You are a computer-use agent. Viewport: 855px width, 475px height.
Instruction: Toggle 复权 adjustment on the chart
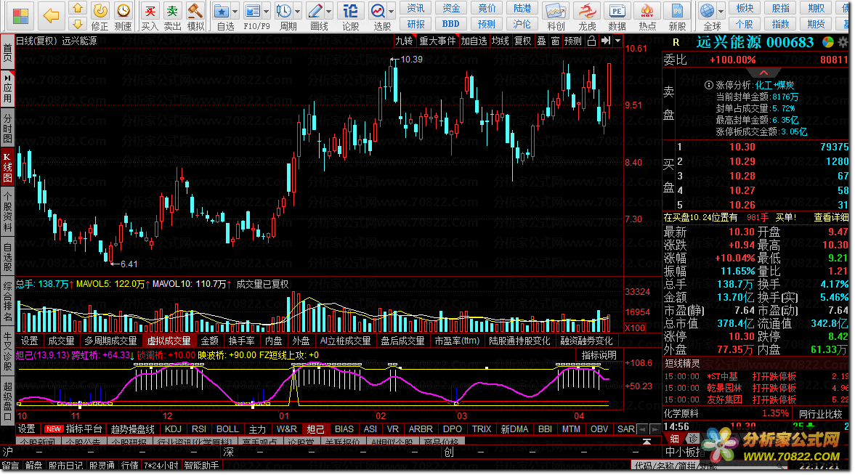coord(522,41)
